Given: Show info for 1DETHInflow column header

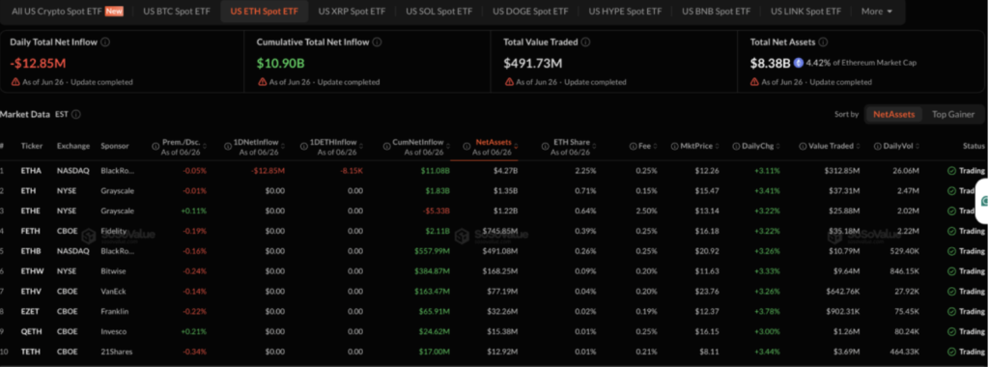Looking at the screenshot, I should pyautogui.click(x=304, y=146).
